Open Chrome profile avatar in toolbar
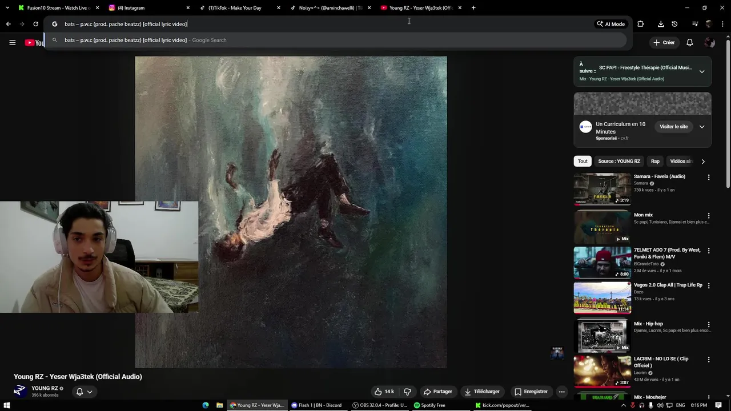This screenshot has width=731, height=411. pyautogui.click(x=709, y=24)
